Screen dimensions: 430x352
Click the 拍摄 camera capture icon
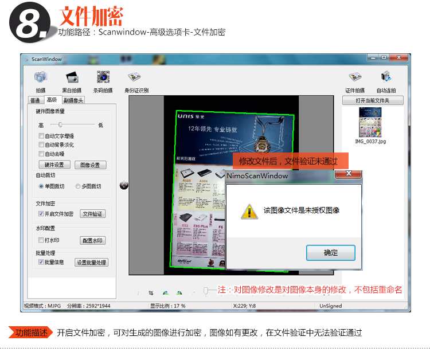40,77
